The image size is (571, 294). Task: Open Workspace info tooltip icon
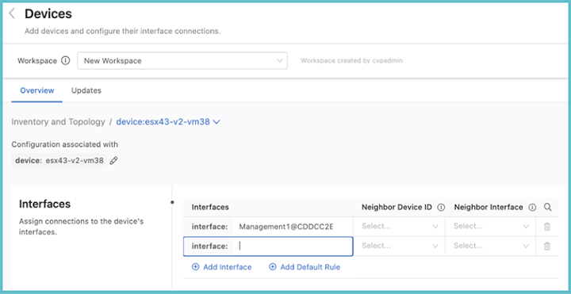65,61
